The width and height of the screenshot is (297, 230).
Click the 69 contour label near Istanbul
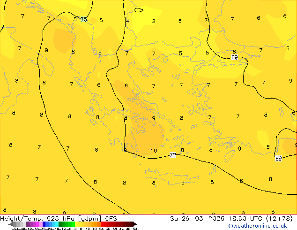point(235,57)
